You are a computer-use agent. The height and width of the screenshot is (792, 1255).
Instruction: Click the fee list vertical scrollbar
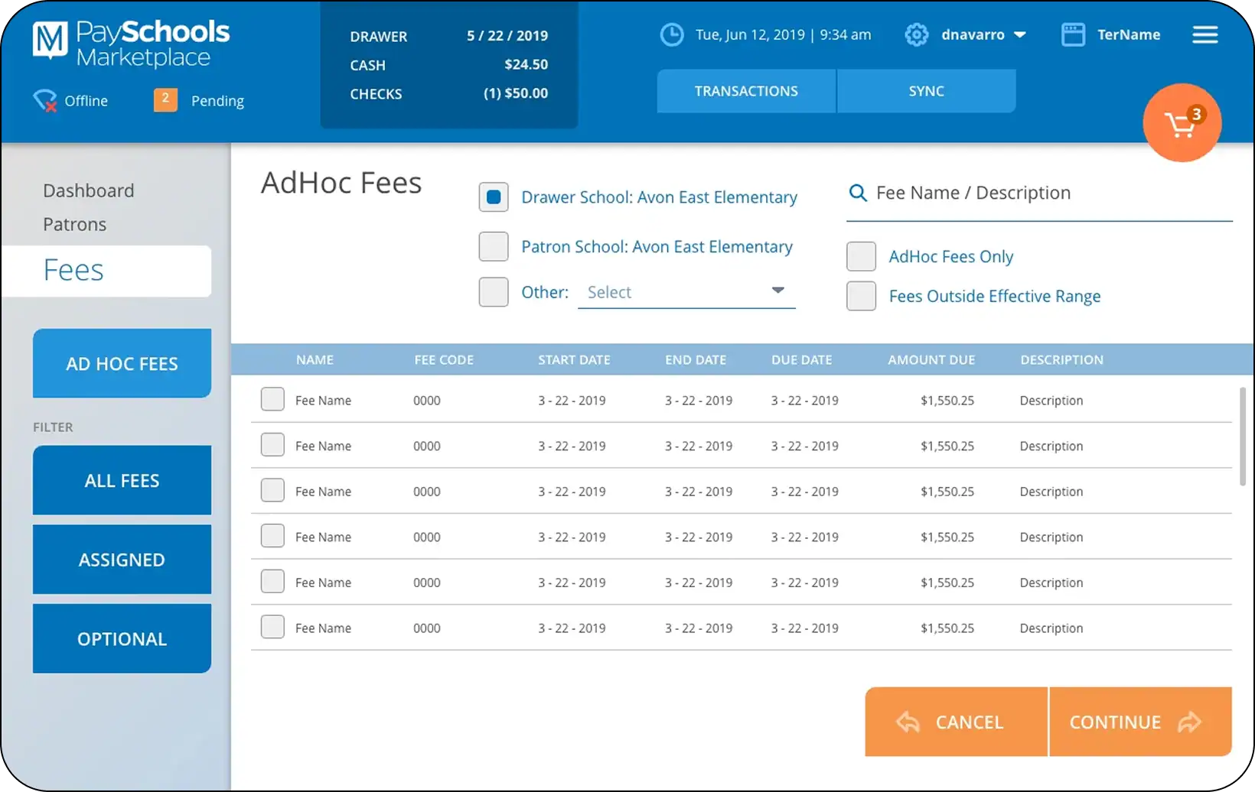coord(1242,436)
